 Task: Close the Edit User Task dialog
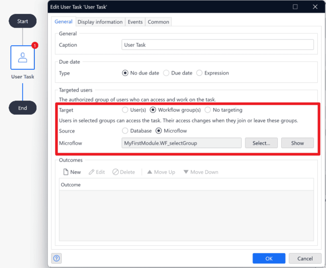[x=315, y=7]
